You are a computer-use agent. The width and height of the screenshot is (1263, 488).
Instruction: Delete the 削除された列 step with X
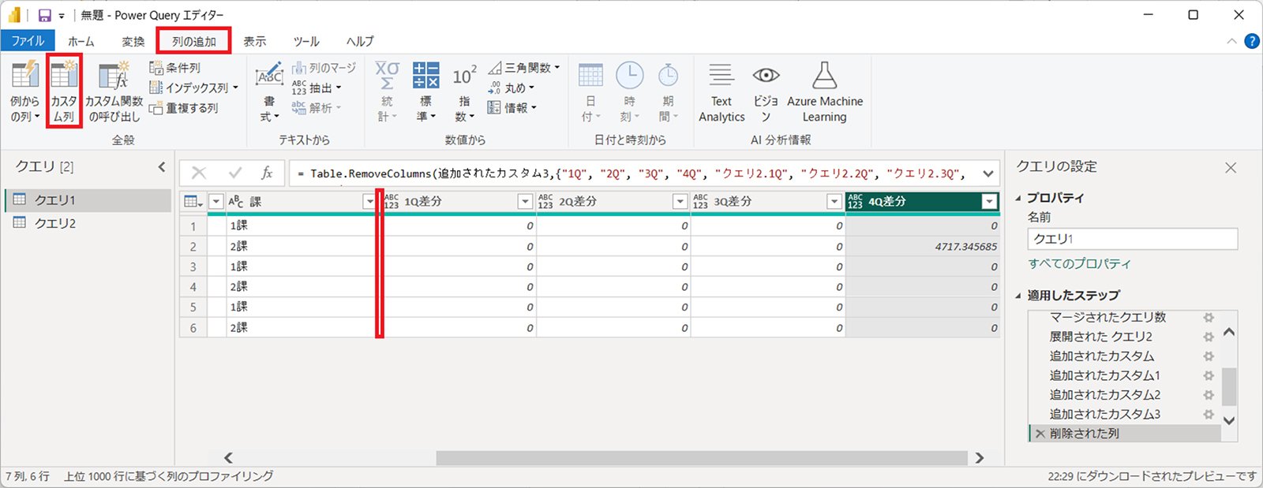point(1040,434)
